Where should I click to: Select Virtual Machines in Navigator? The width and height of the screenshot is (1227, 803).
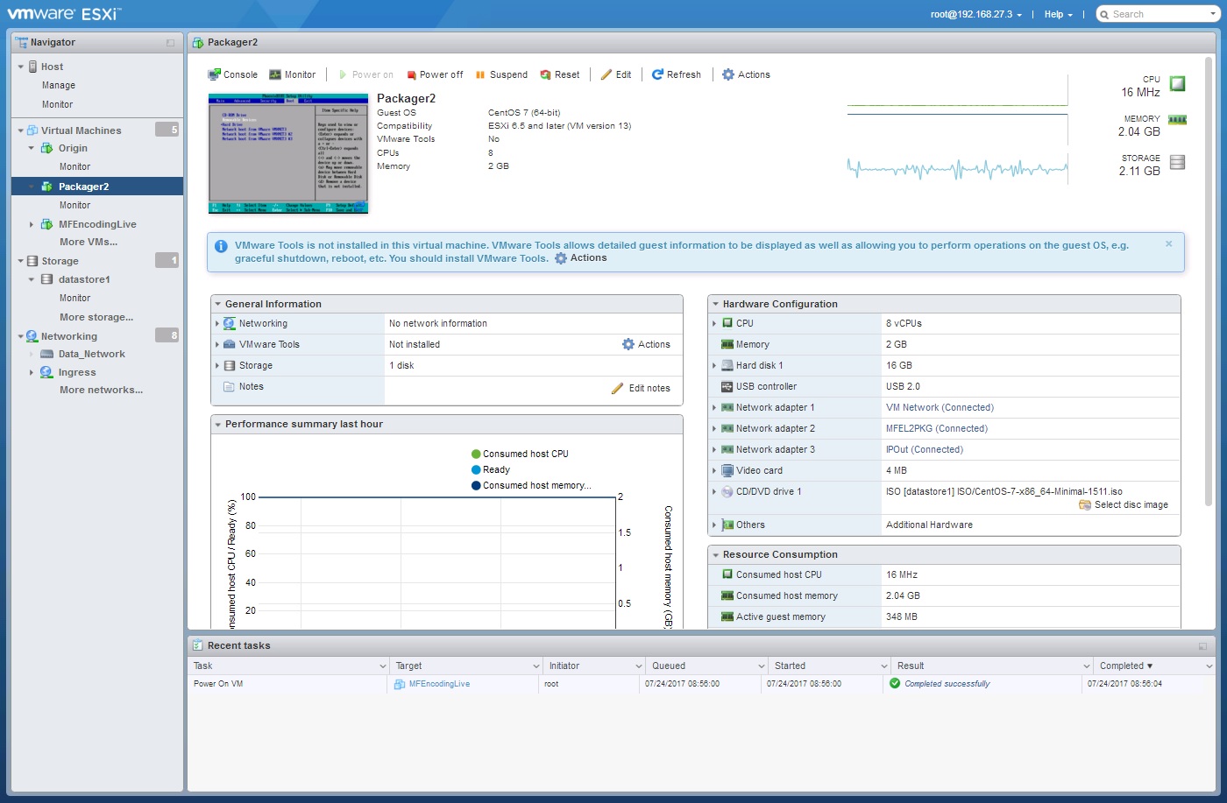pyautogui.click(x=81, y=130)
